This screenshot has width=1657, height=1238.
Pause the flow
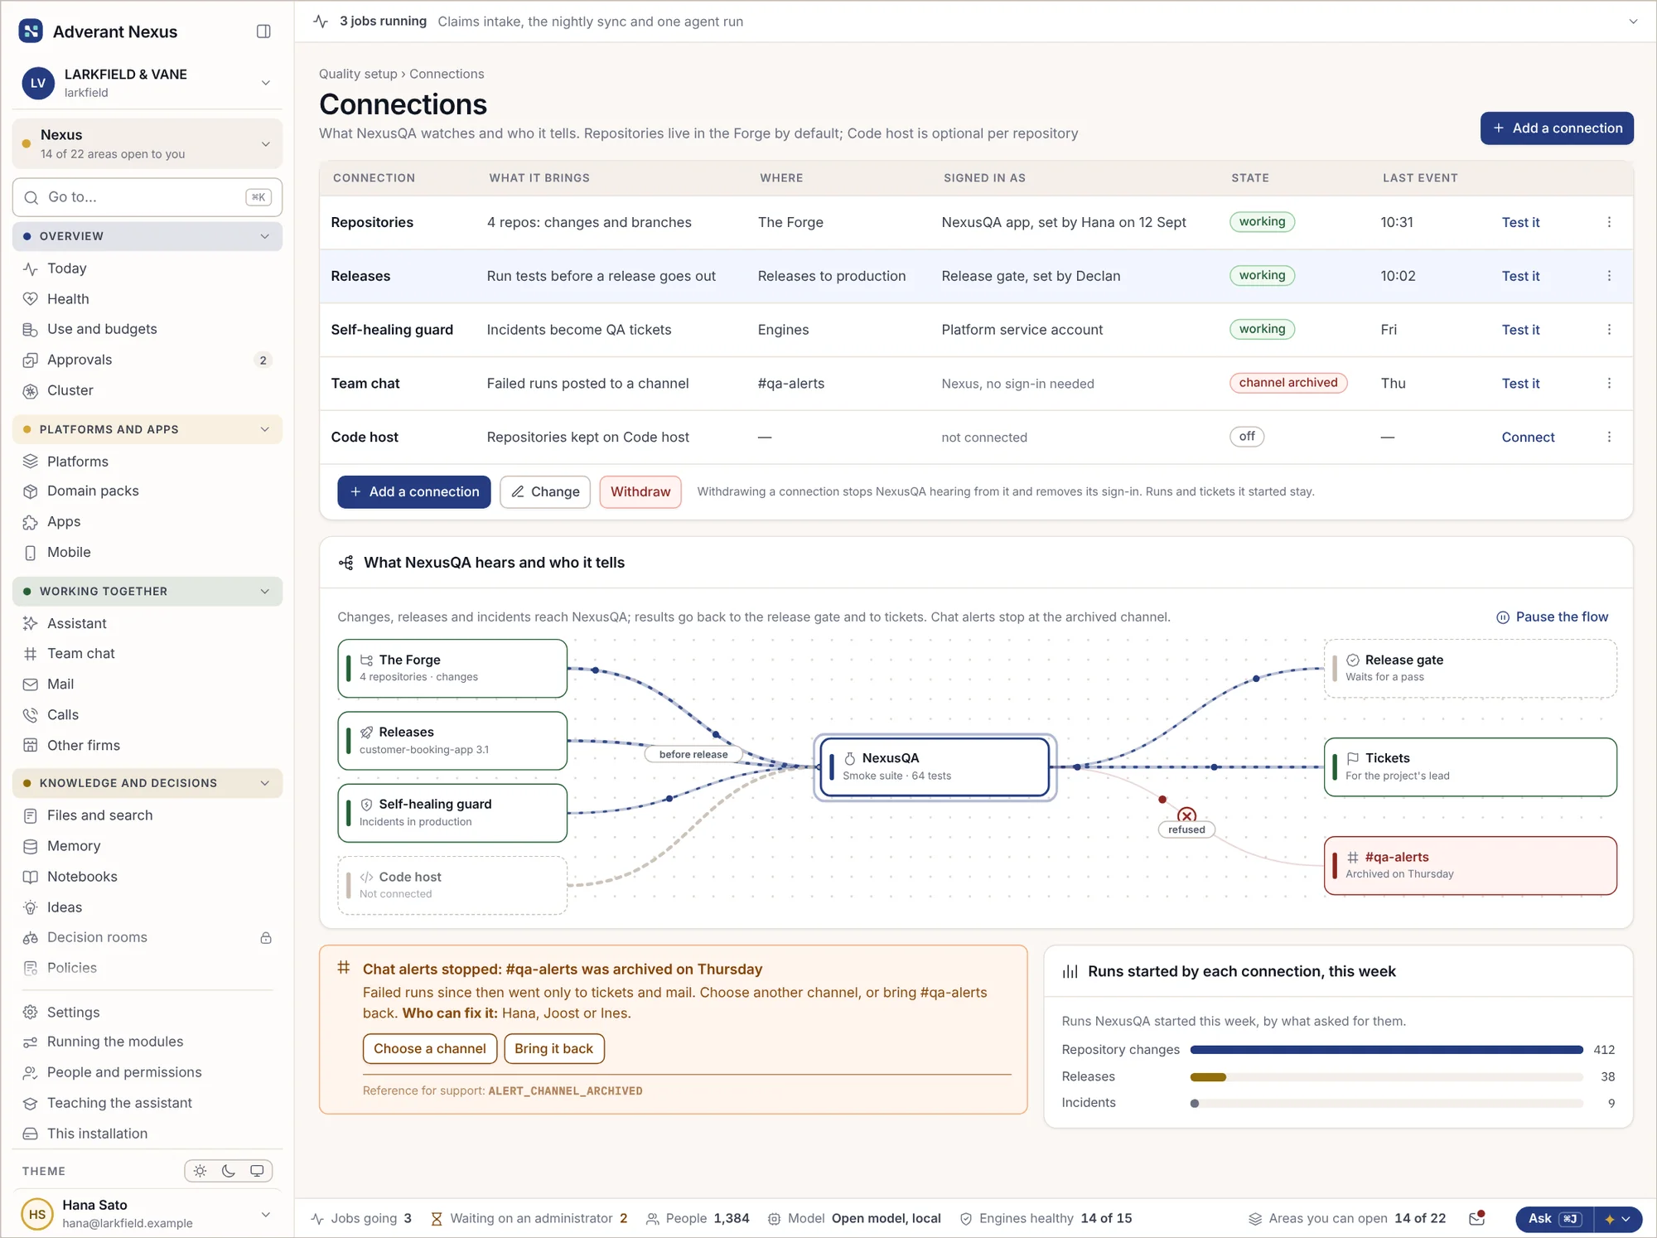1552,617
